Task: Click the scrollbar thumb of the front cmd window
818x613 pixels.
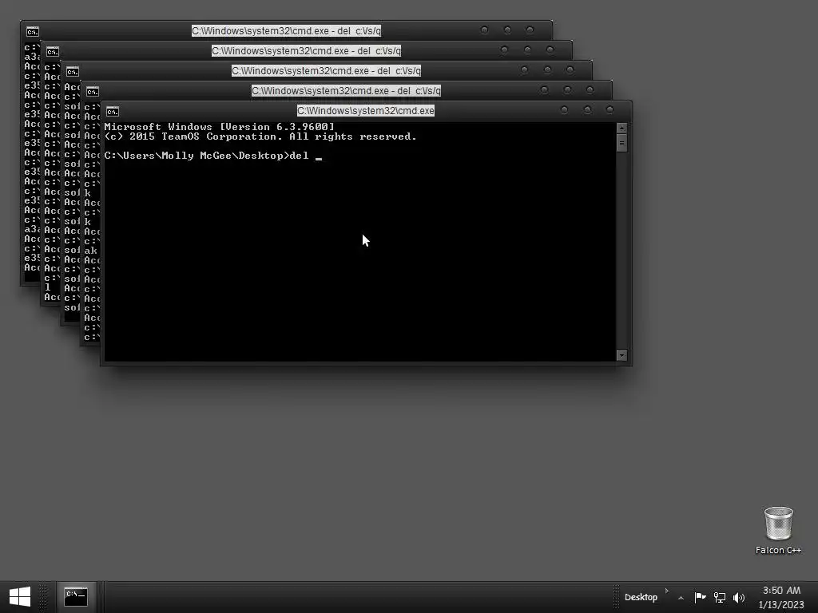Action: pyautogui.click(x=621, y=143)
